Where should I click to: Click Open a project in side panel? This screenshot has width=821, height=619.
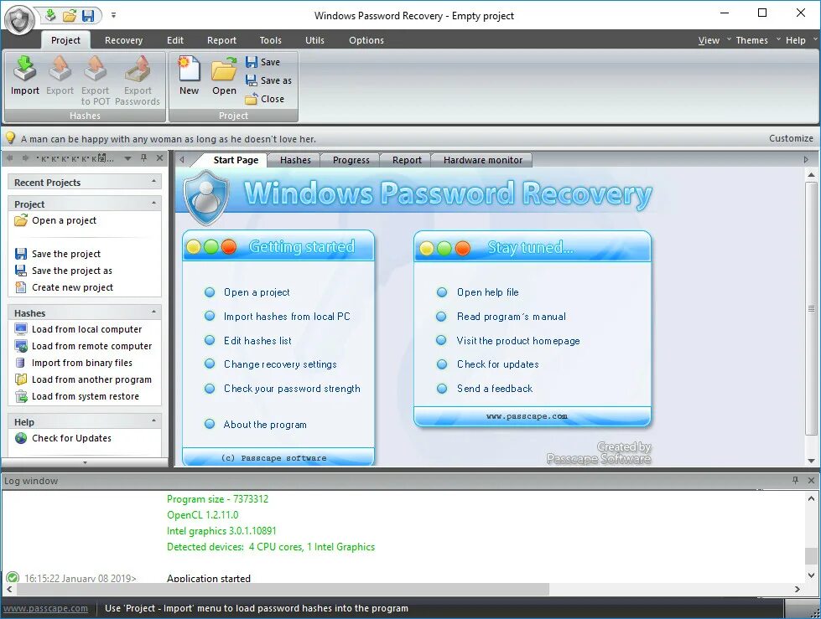(x=56, y=220)
